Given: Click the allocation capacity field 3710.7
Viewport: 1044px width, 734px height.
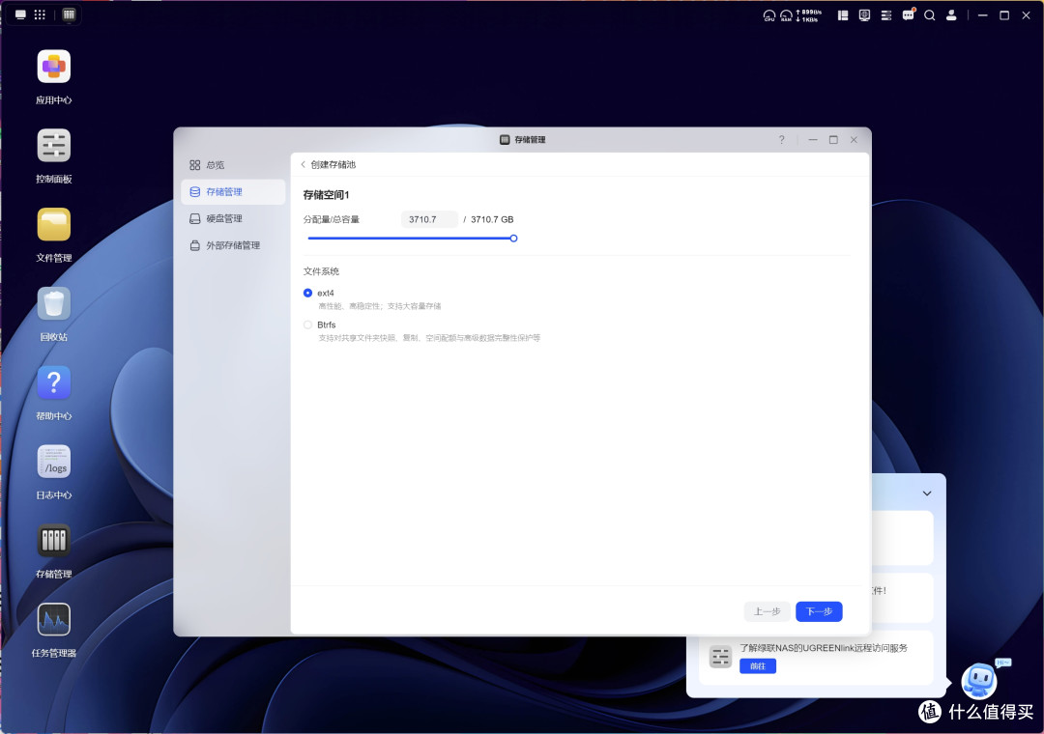Looking at the screenshot, I should click(429, 219).
